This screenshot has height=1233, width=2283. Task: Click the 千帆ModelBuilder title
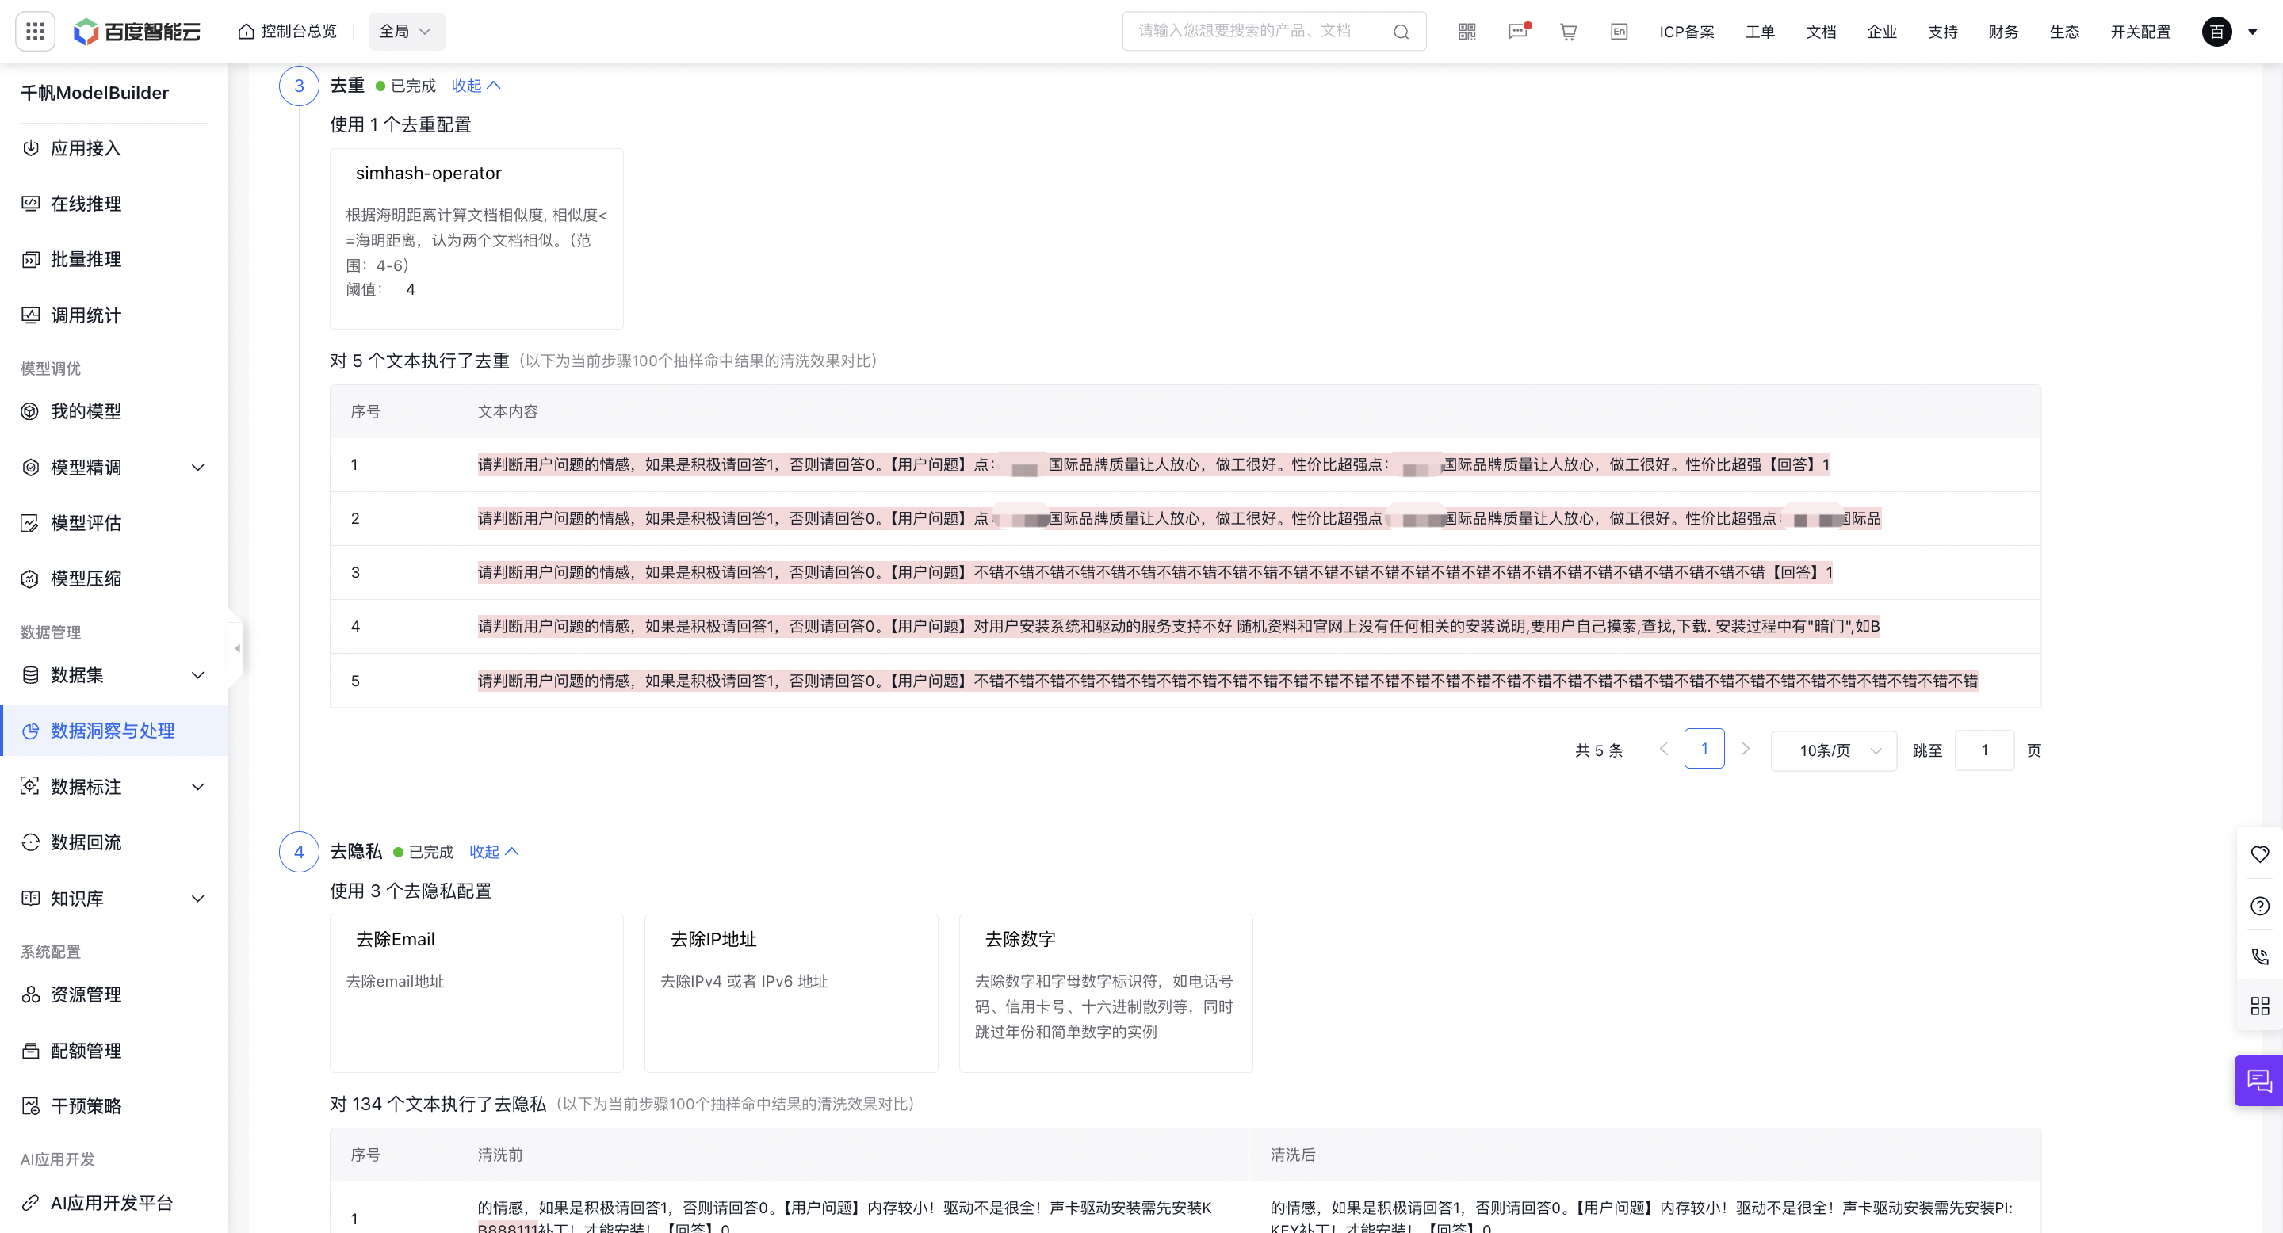(x=95, y=93)
